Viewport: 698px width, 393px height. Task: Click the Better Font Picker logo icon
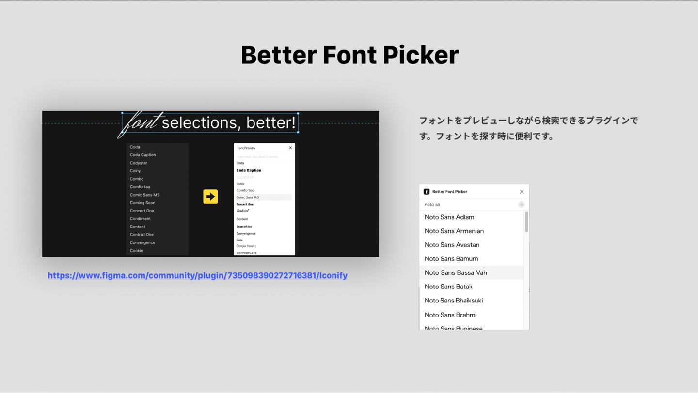coord(427,192)
